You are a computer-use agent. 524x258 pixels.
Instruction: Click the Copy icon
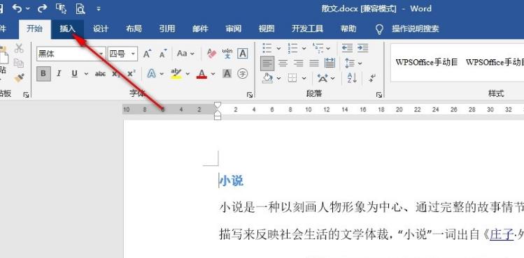(19, 63)
